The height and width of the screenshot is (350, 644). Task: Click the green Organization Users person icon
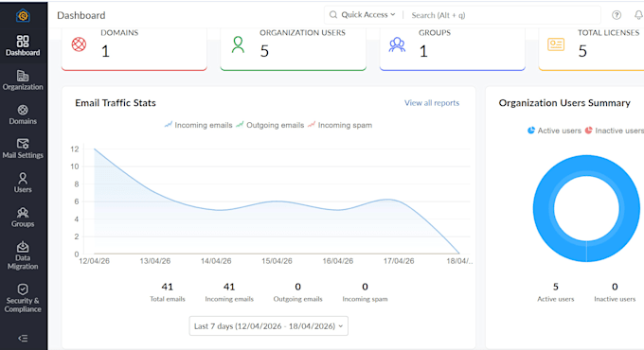coord(238,44)
